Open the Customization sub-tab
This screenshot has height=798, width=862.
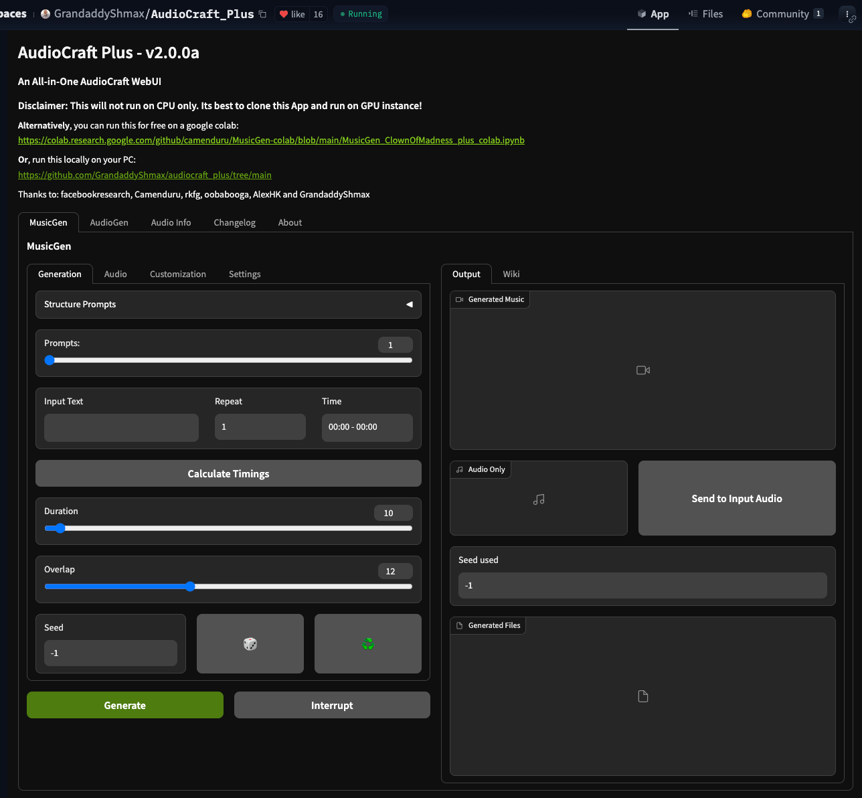[x=178, y=274]
